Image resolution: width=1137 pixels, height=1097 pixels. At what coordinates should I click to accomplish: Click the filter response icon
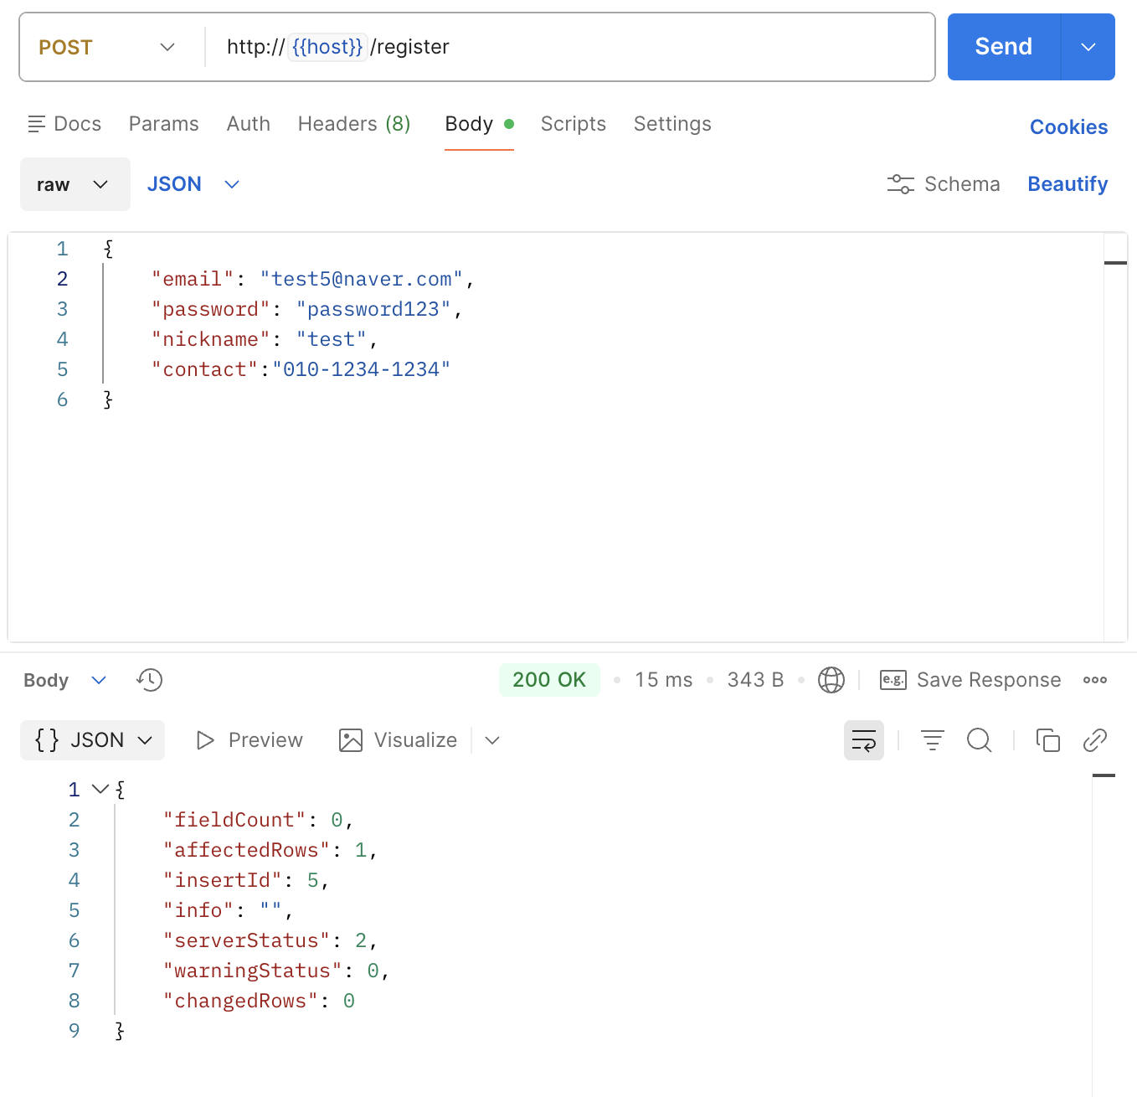(933, 740)
